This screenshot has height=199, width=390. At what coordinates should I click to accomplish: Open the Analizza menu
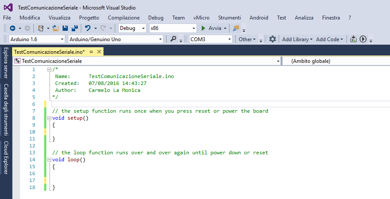[x=304, y=18]
